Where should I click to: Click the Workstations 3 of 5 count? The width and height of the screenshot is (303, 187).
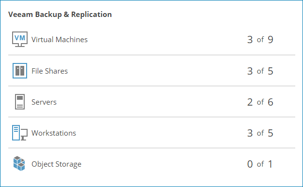tap(260, 133)
